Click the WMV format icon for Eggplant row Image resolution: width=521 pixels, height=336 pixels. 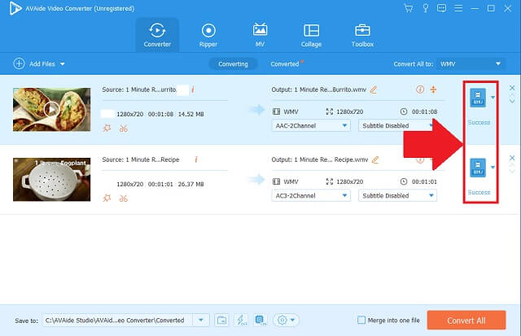[x=478, y=168]
